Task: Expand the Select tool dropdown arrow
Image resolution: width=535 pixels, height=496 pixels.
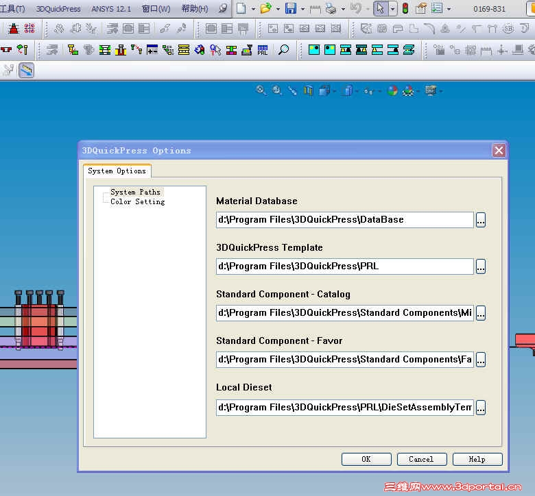Action: point(393,8)
